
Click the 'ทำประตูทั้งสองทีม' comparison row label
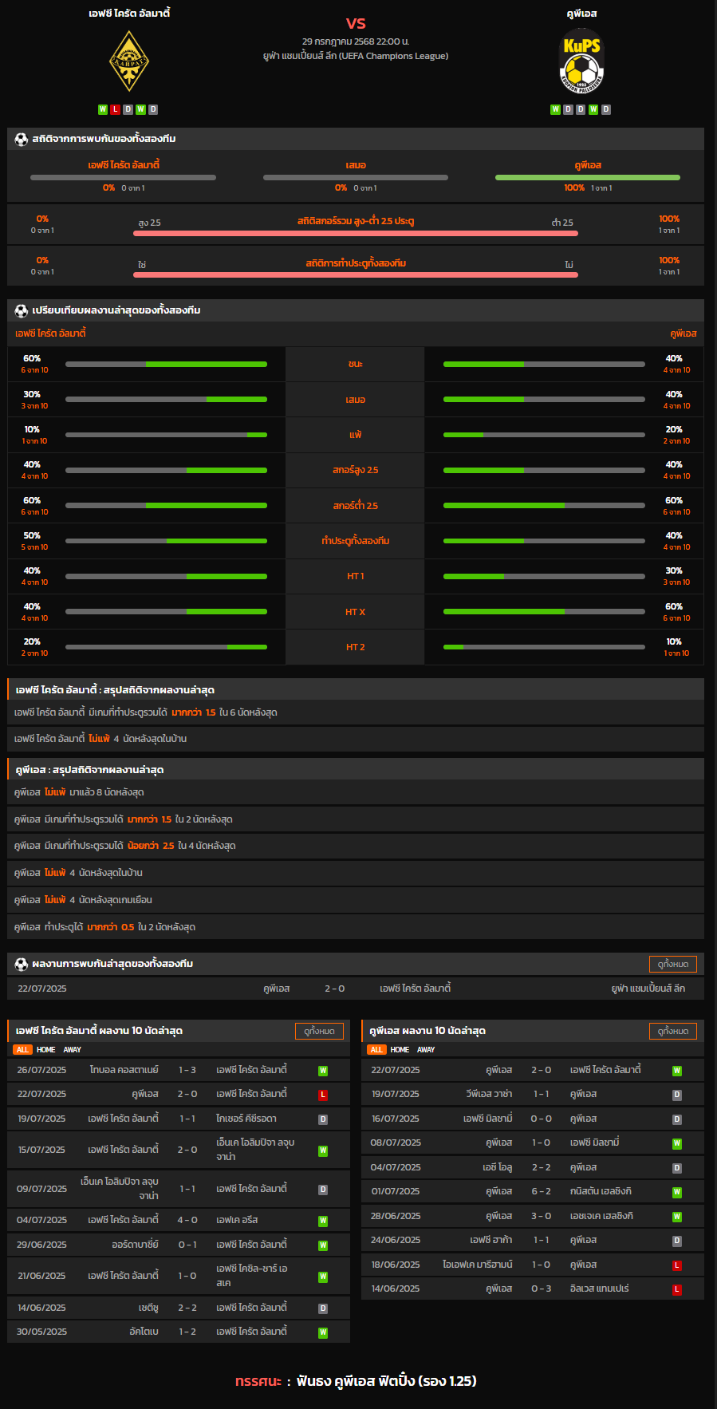click(x=356, y=541)
